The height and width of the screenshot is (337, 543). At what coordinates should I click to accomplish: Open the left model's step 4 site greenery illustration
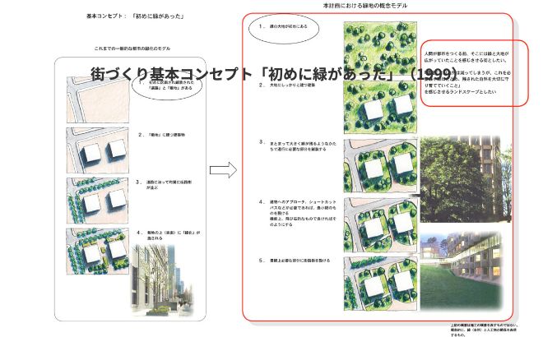click(x=97, y=250)
